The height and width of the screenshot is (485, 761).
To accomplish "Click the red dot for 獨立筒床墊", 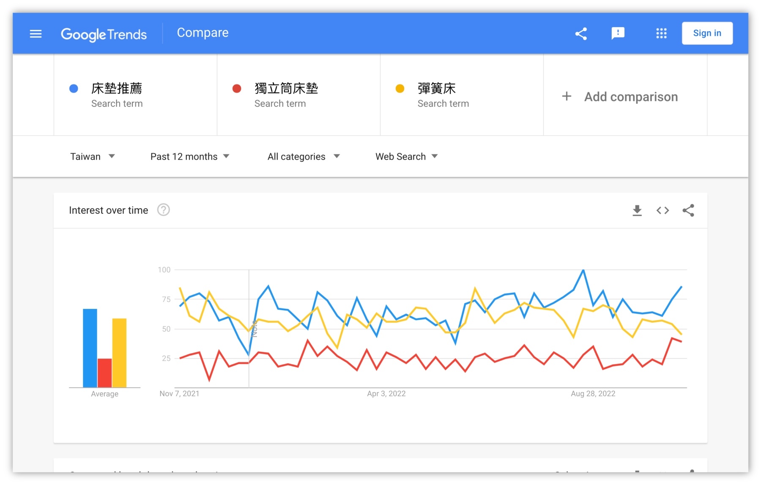I will (x=236, y=88).
